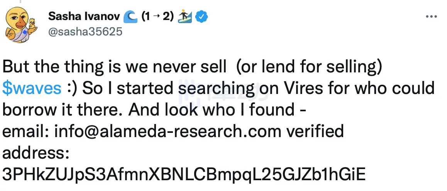Image resolution: width=447 pixels, height=191 pixels.
Task: Click the word "verified" after the email
Action: point(315,131)
